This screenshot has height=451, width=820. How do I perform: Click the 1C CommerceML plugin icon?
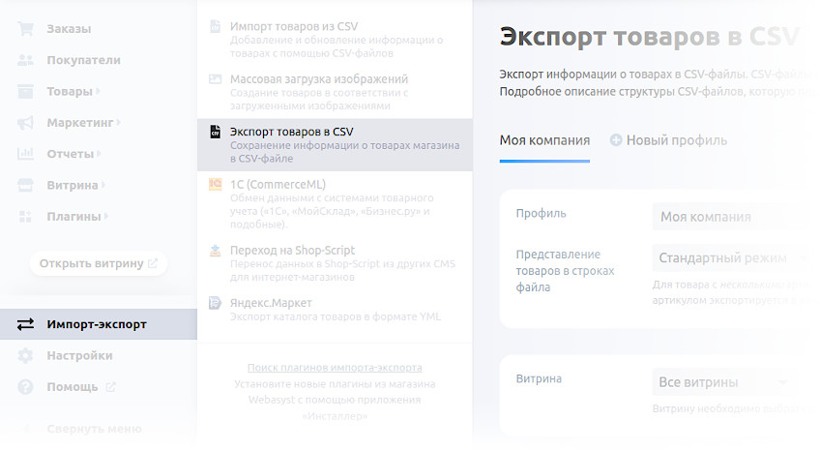pyautogui.click(x=215, y=184)
